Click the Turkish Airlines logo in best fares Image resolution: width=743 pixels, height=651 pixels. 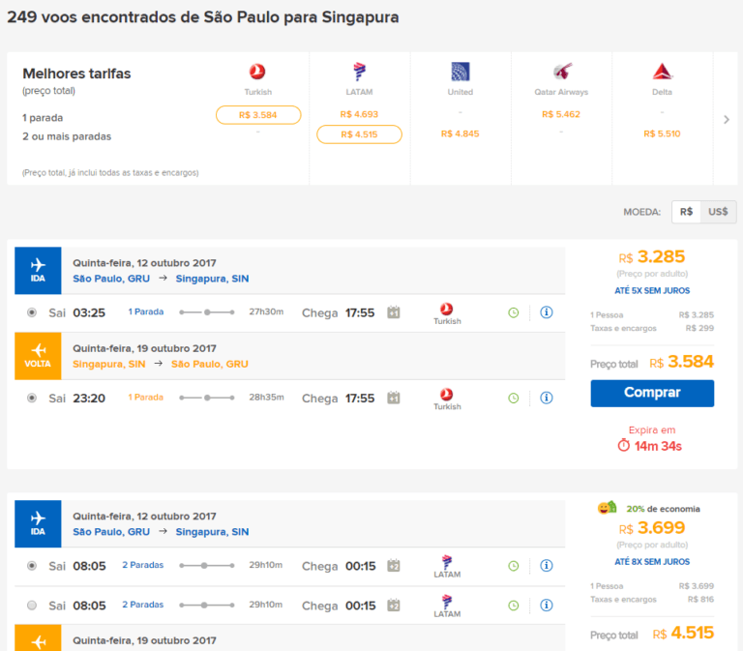[x=257, y=72]
